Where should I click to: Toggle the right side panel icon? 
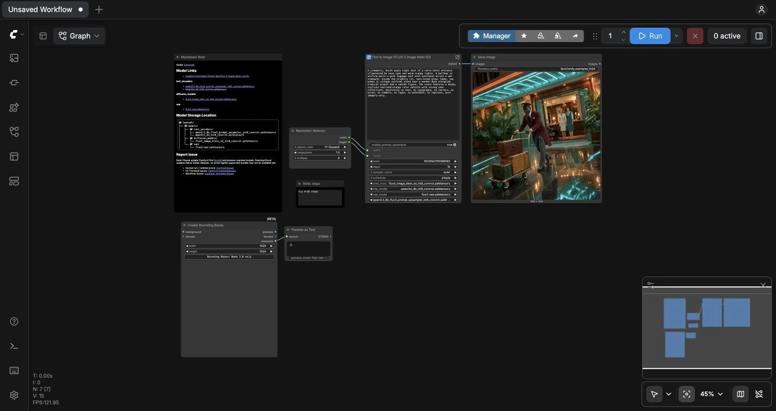pos(758,36)
